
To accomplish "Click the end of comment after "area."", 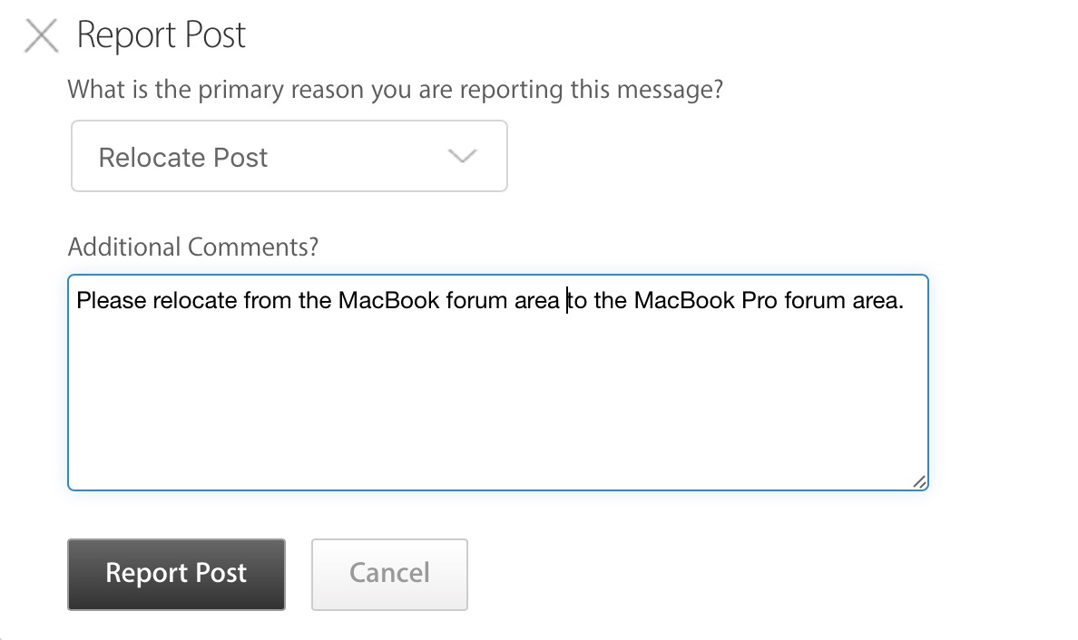I will point(906,300).
